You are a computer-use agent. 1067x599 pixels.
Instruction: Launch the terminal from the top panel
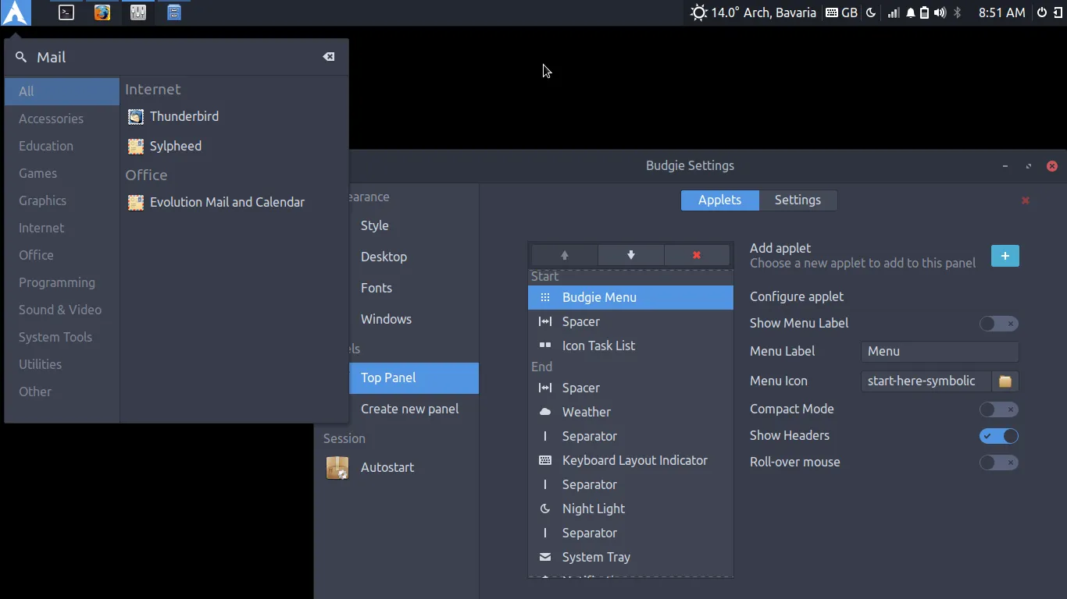point(66,12)
